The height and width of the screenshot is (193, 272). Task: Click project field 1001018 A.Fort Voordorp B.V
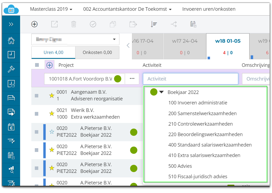(84, 79)
